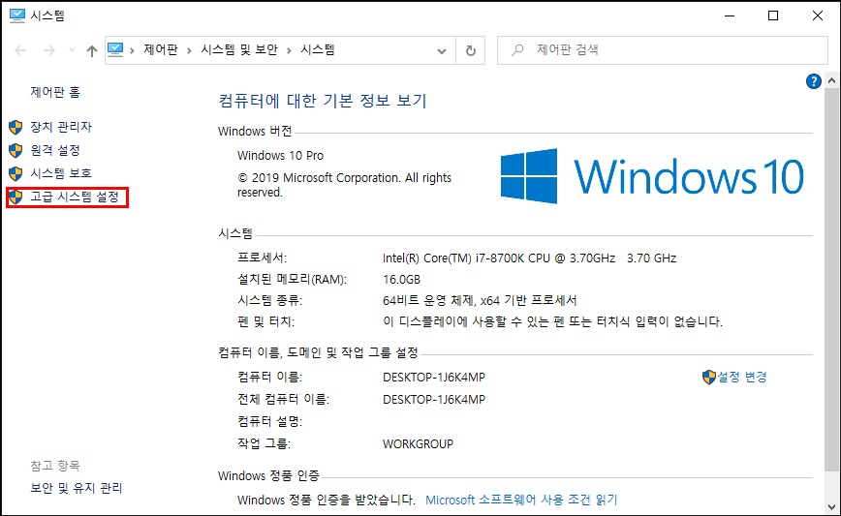Open 고급 시스템 설정 link
This screenshot has height=516, width=841.
[75, 197]
